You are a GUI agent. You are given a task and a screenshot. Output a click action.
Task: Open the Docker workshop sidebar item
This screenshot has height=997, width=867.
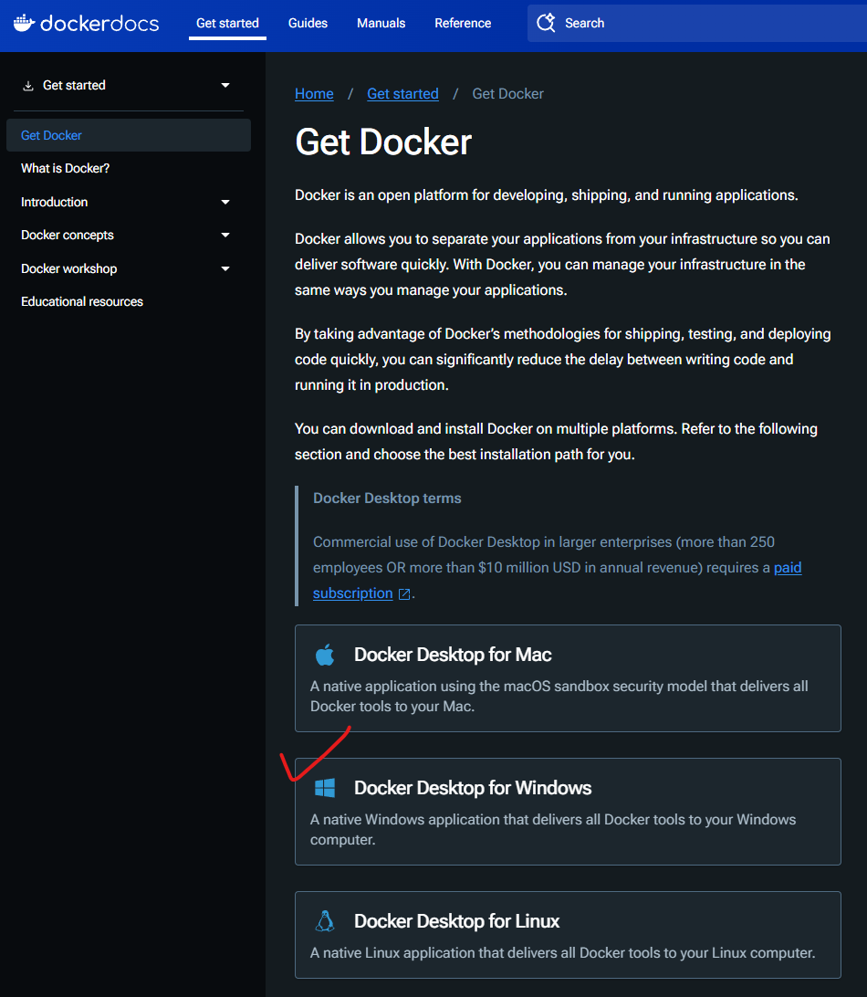pos(68,269)
